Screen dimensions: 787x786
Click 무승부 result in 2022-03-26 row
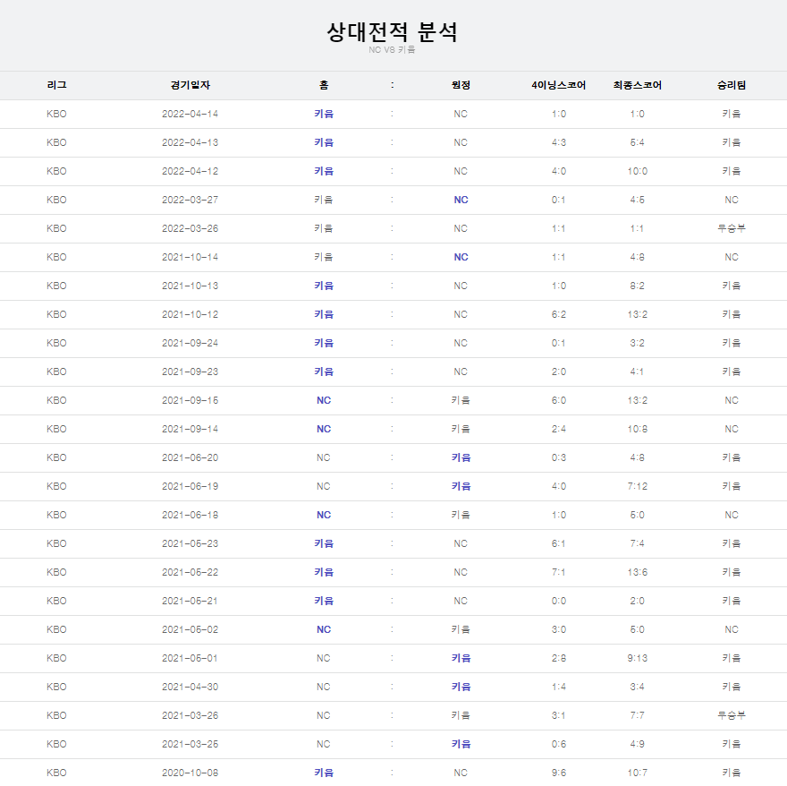pyautogui.click(x=732, y=228)
